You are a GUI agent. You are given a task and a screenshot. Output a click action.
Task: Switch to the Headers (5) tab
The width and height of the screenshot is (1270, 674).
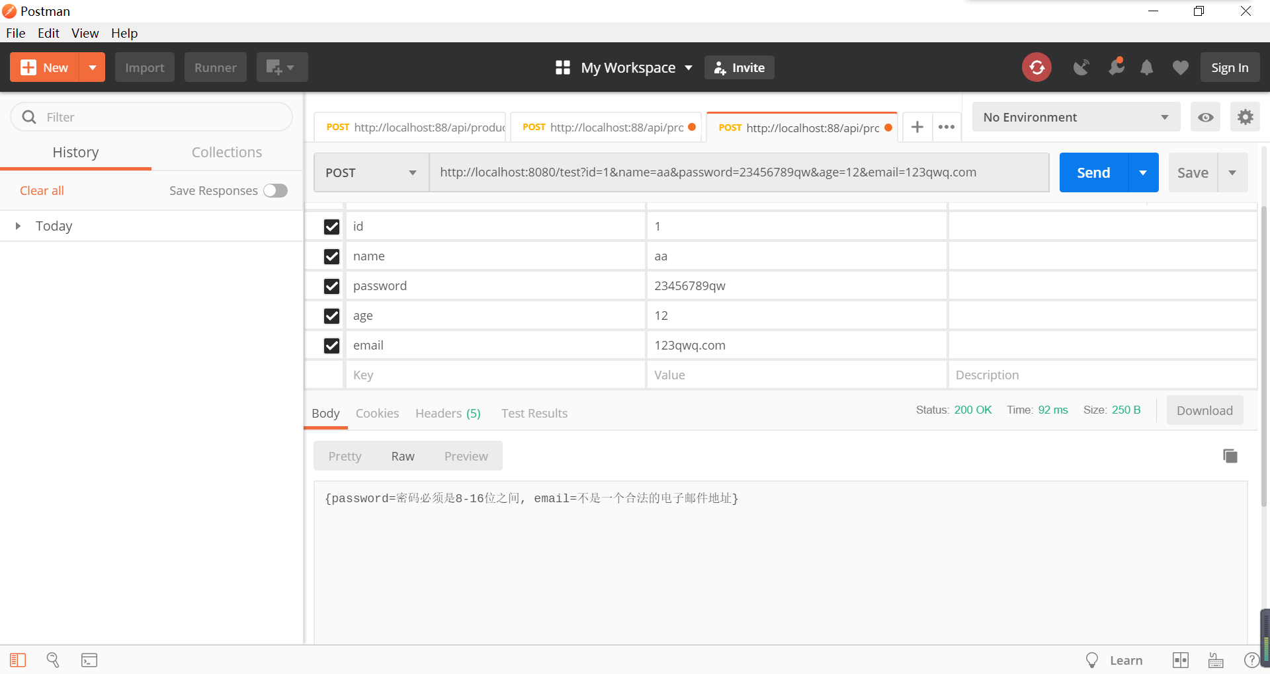pos(448,413)
